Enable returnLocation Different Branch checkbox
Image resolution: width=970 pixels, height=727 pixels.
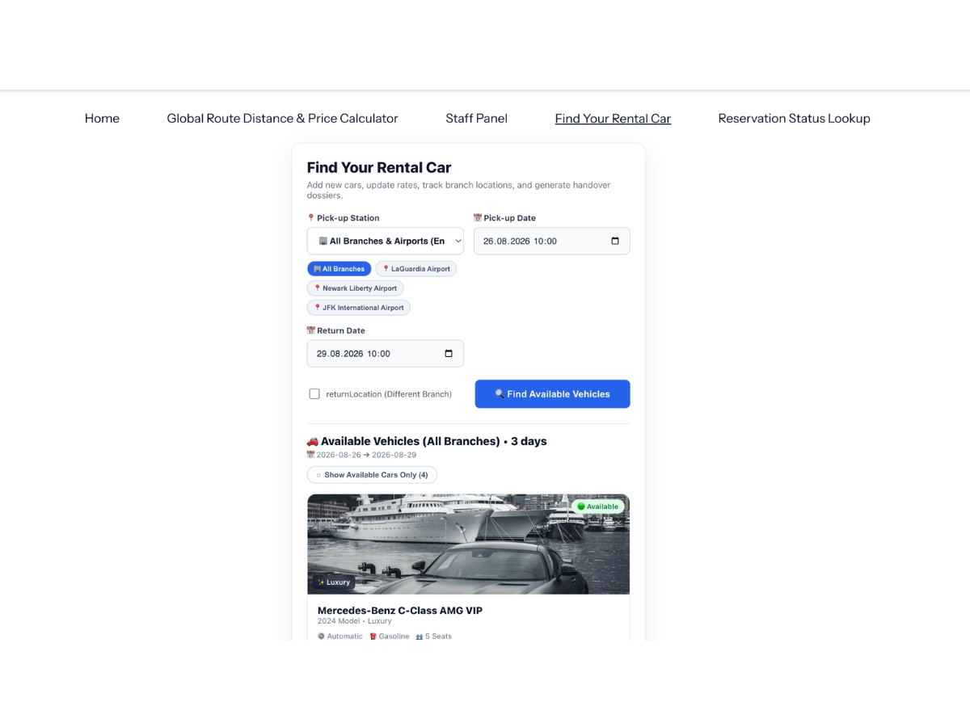click(x=314, y=394)
